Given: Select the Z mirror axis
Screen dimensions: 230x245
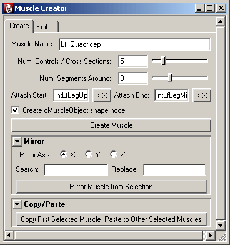Looking at the screenshot, I should click(114, 154).
